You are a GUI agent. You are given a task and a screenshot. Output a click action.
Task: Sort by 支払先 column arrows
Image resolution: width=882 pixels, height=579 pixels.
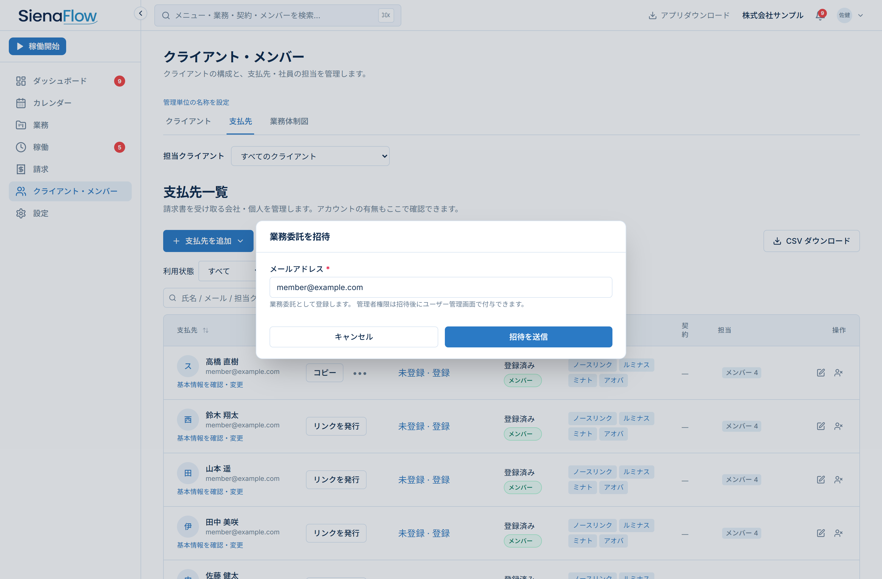pyautogui.click(x=206, y=330)
